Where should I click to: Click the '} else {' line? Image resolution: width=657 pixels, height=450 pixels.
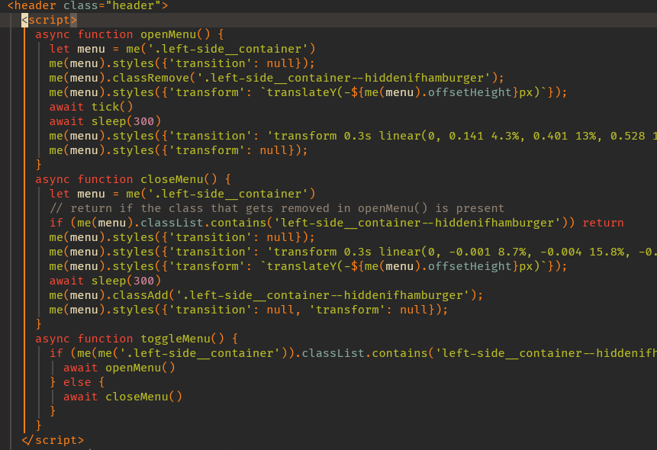77,382
